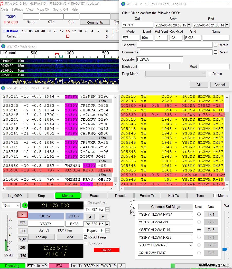The height and width of the screenshot is (269, 232).
Task: Select MSK mode button
Action: tap(23, 239)
